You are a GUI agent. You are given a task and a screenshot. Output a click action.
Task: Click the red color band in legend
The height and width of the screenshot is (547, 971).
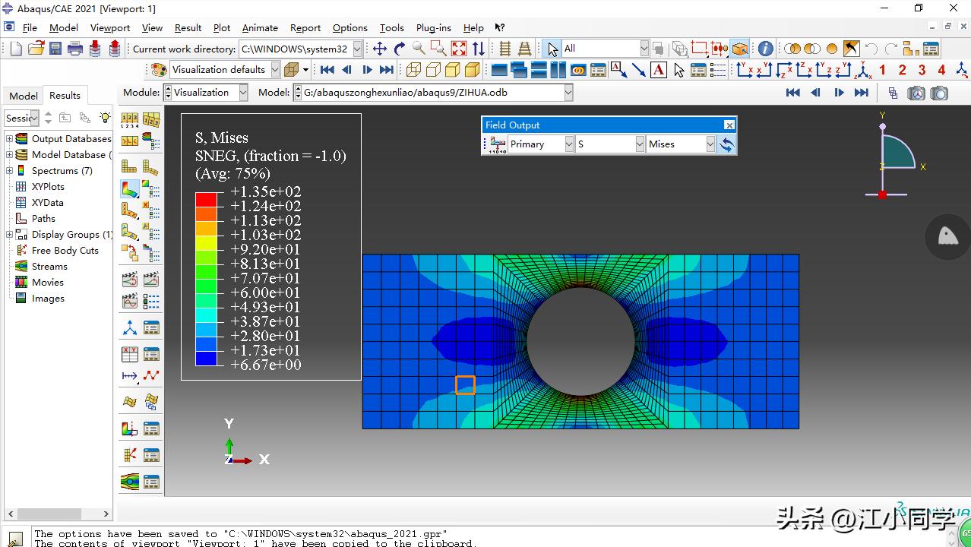coord(206,199)
